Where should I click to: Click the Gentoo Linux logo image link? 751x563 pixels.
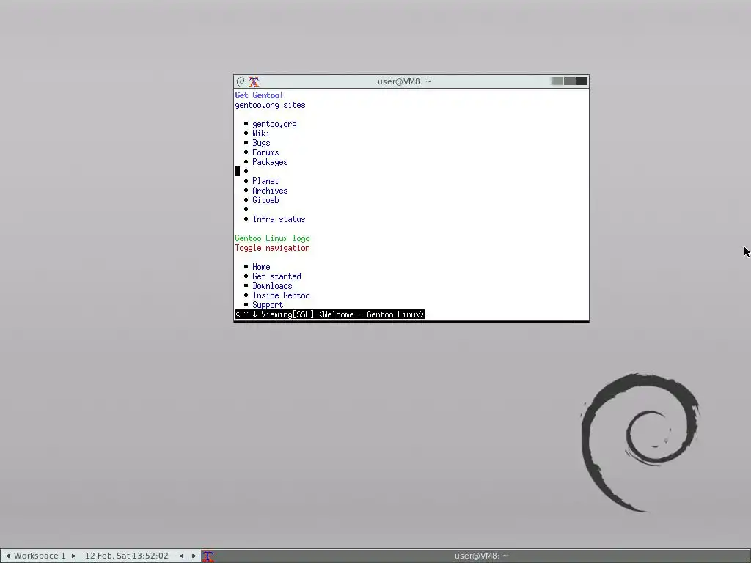[x=273, y=238]
